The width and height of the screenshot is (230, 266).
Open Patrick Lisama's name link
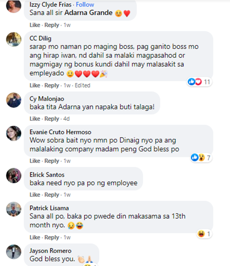tap(49, 208)
